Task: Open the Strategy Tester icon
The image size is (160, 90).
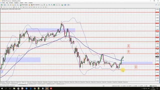Action: click(18, 5)
